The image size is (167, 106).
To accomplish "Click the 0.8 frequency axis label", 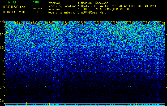I will [2, 74].
